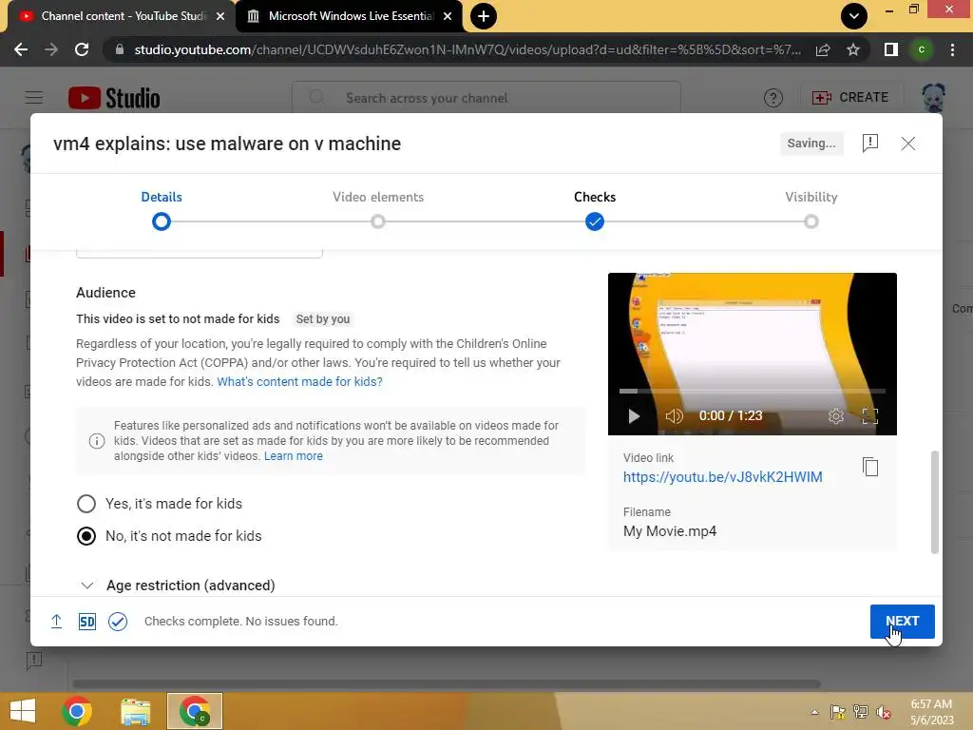
Task: Open a new browser tab
Action: [484, 16]
